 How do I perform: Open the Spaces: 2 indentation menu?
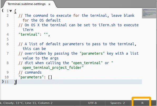coord(117,103)
